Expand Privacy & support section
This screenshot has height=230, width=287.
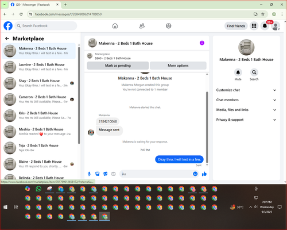click(x=246, y=120)
